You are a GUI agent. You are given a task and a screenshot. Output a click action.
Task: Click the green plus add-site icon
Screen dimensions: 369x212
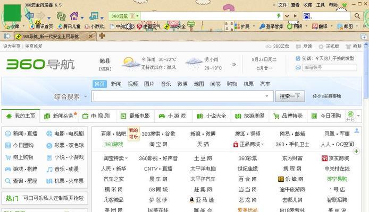point(356,151)
